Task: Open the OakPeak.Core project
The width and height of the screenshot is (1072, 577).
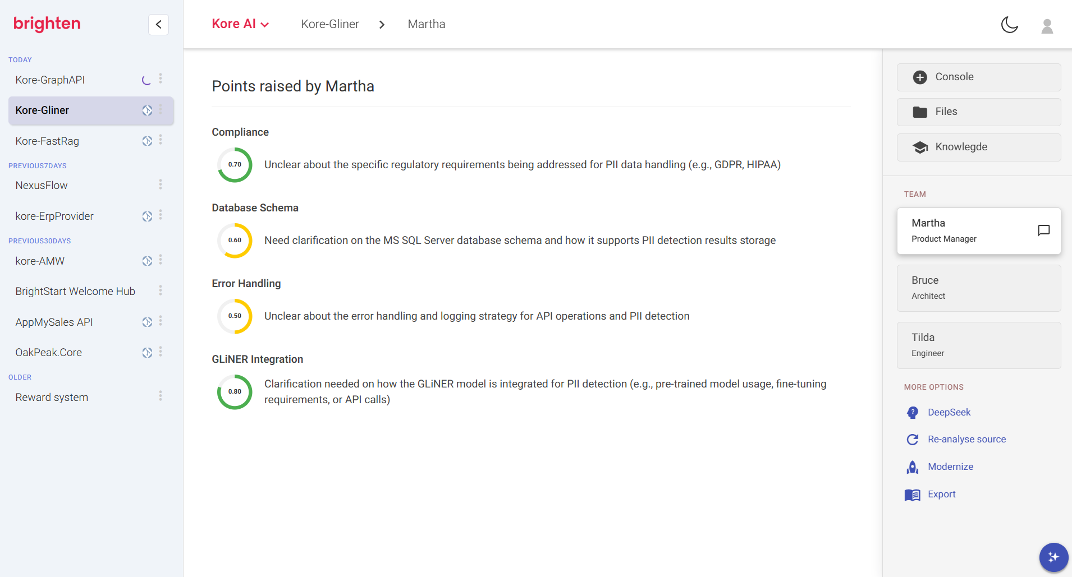Action: click(x=48, y=352)
